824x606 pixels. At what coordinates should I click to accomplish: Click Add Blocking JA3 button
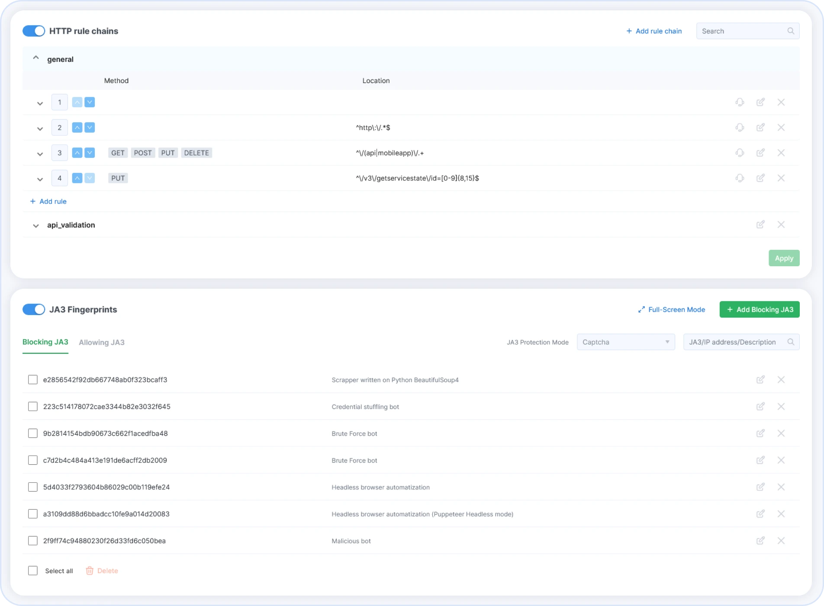point(760,309)
